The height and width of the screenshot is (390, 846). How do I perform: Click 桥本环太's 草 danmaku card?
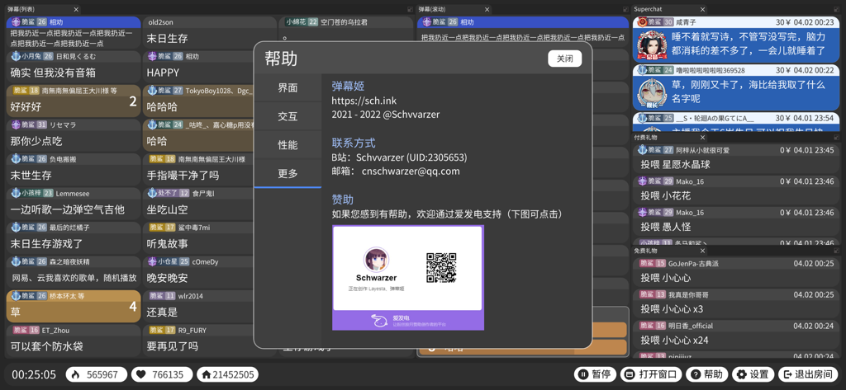tap(74, 306)
